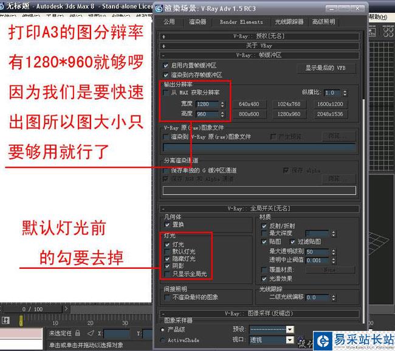This screenshot has height=351, width=395.
Task: Click the 3ds Max application icon in title bar
Action: [x=1, y=6]
